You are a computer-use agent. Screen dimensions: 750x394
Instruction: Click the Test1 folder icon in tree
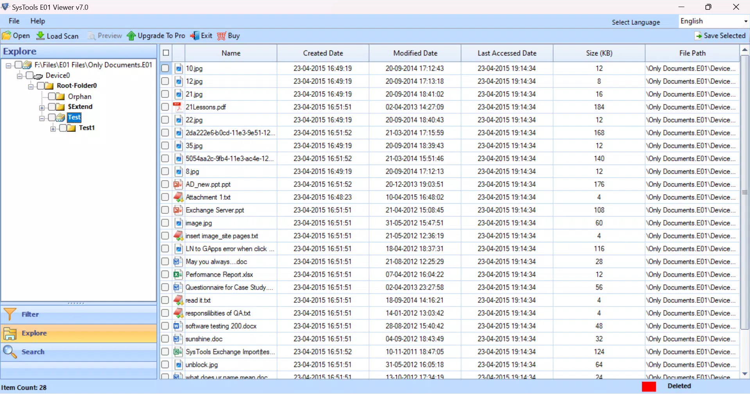(x=71, y=128)
